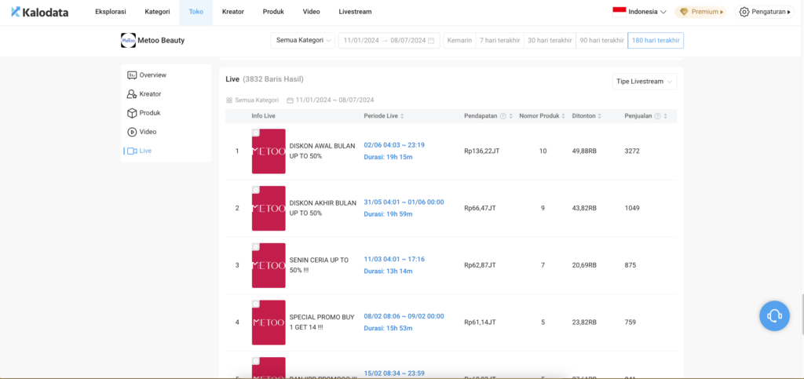The image size is (804, 379).
Task: Open the Tipe Livestream dropdown
Action: pyautogui.click(x=645, y=82)
